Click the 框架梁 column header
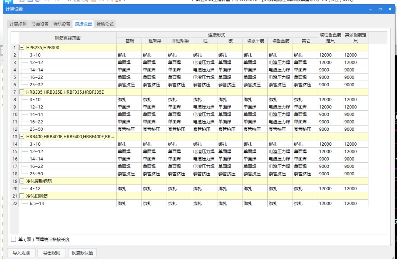 154,41
